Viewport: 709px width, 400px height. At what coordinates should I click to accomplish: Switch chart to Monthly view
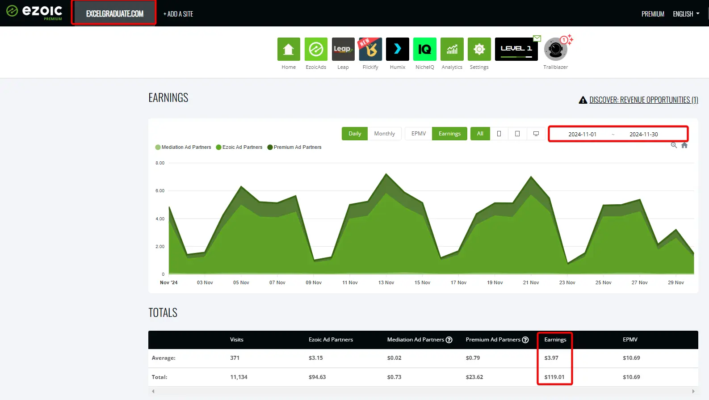point(385,134)
